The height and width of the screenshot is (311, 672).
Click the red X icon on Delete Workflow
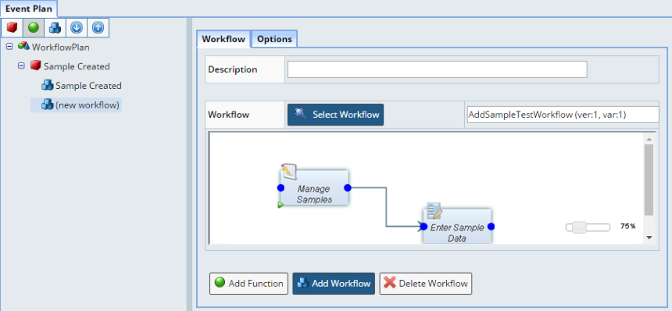(x=390, y=283)
